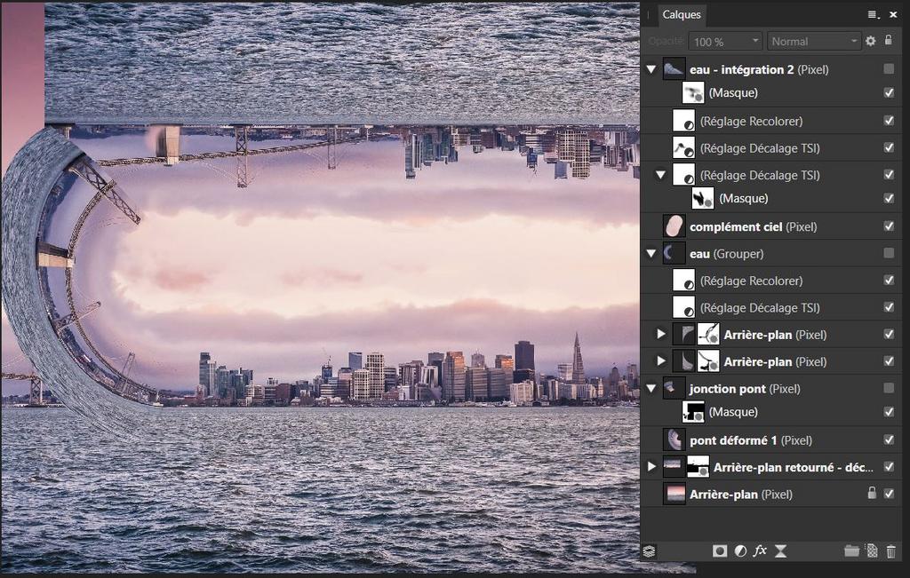This screenshot has height=578, width=910.
Task: Toggle visibility of jonction pont Masque
Action: (x=889, y=412)
